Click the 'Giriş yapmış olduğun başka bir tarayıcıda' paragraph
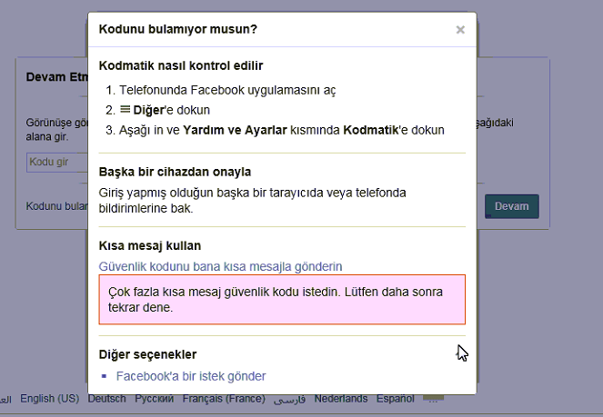This screenshot has width=603, height=417. click(252, 200)
